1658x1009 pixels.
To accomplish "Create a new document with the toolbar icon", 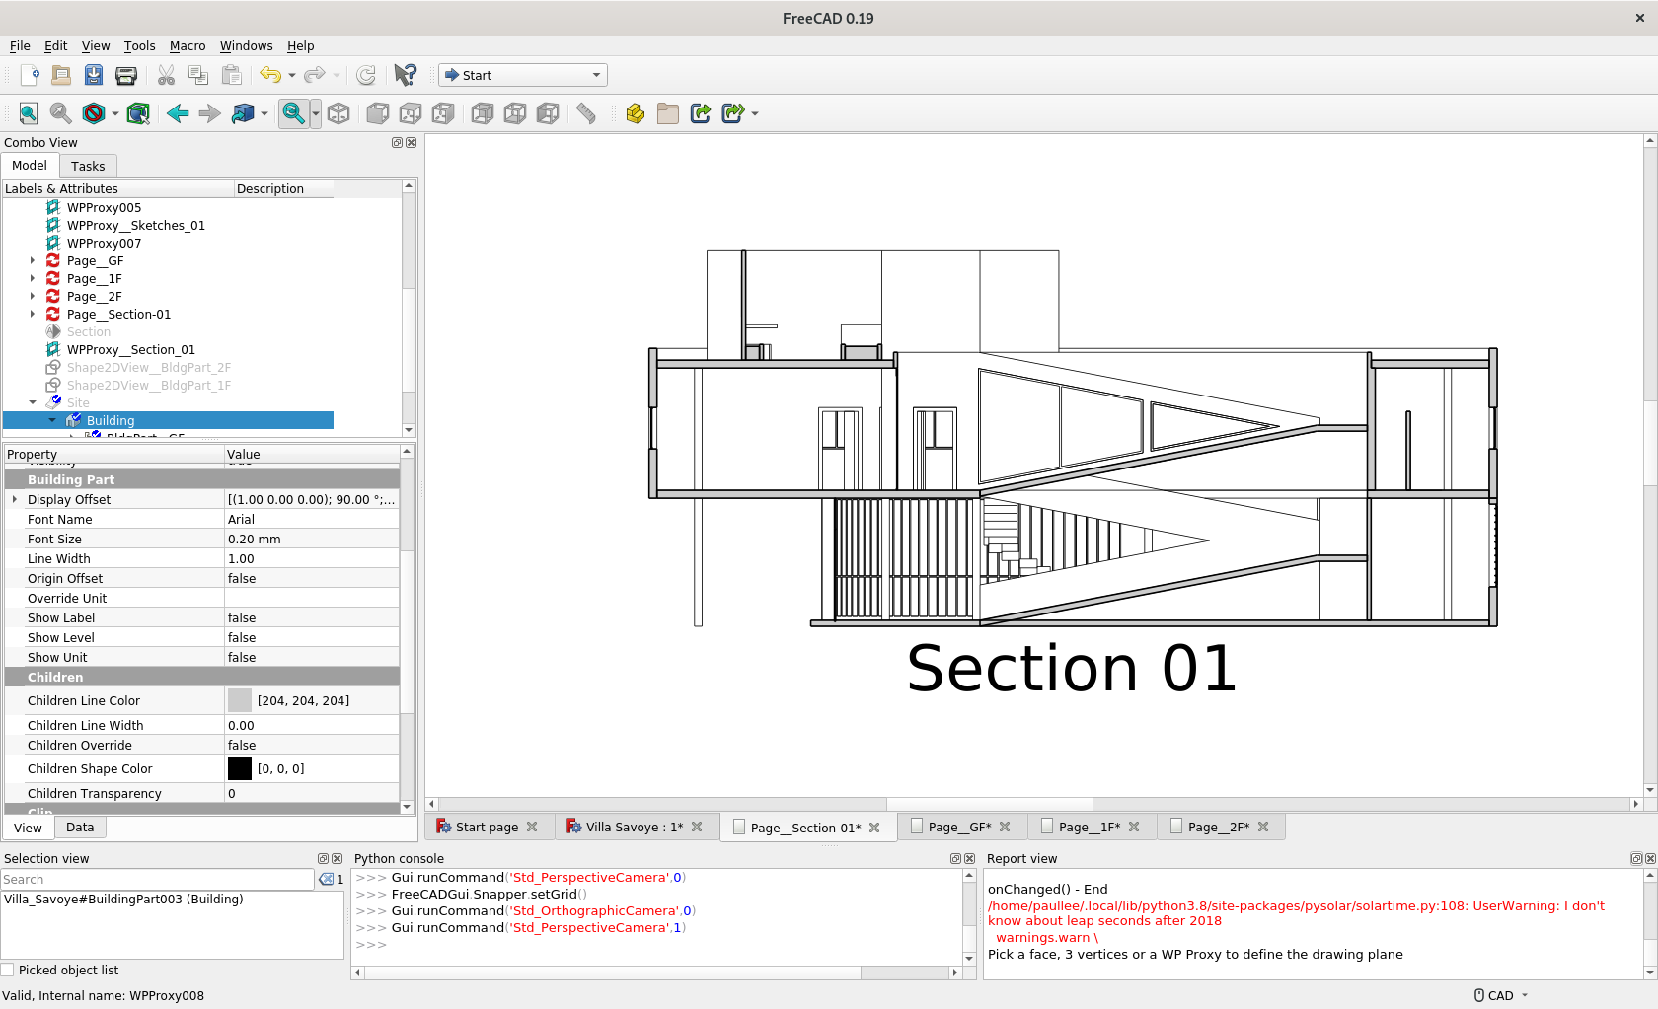I will [x=30, y=75].
